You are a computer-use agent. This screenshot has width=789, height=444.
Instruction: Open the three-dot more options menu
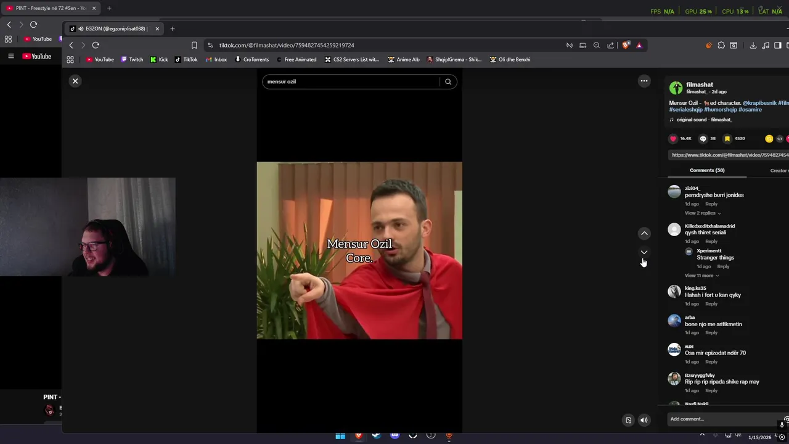pos(644,81)
